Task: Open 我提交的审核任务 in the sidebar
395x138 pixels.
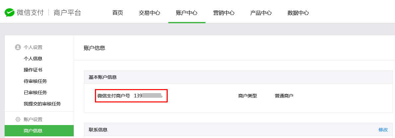Action: 42,104
